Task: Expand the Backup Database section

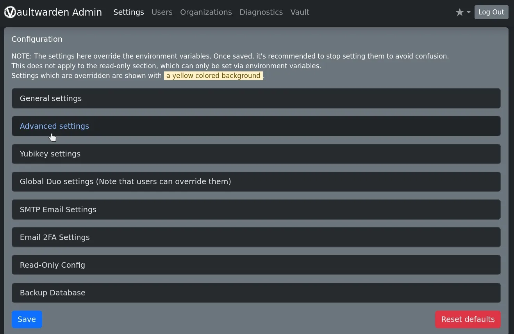Action: click(x=52, y=293)
